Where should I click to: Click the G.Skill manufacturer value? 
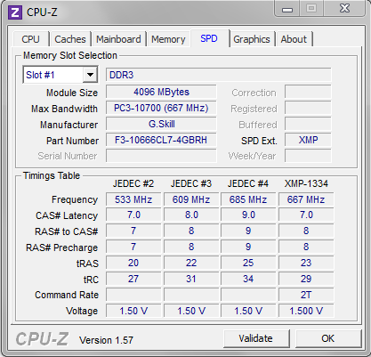161,124
